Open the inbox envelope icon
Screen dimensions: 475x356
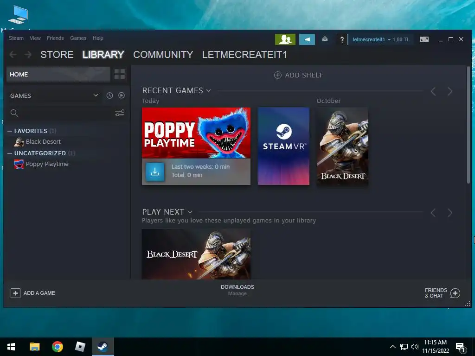(x=325, y=39)
